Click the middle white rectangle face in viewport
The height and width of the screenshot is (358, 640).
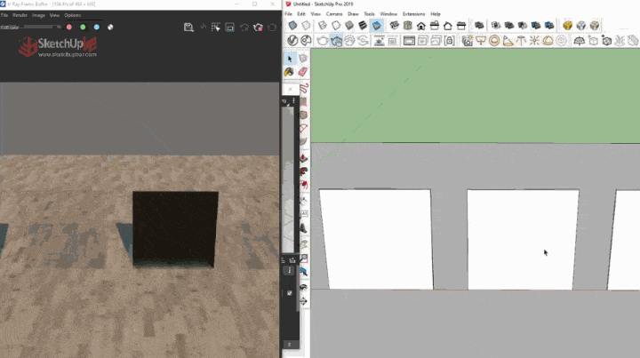click(x=523, y=239)
